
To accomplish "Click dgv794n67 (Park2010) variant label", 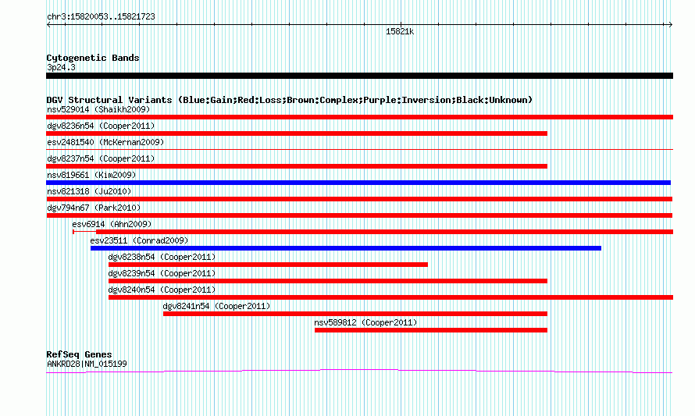I will [x=94, y=208].
